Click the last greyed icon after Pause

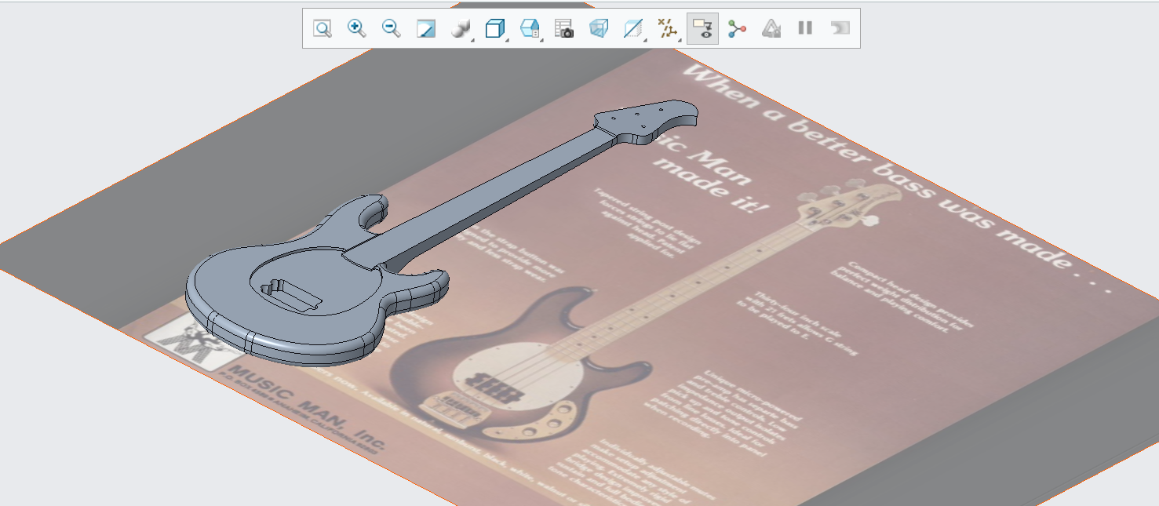click(840, 29)
